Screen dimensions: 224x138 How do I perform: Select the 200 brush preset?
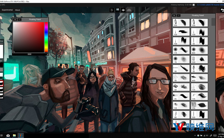(199, 115)
